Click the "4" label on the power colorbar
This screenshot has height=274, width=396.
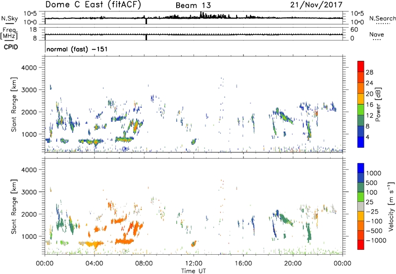367,137
